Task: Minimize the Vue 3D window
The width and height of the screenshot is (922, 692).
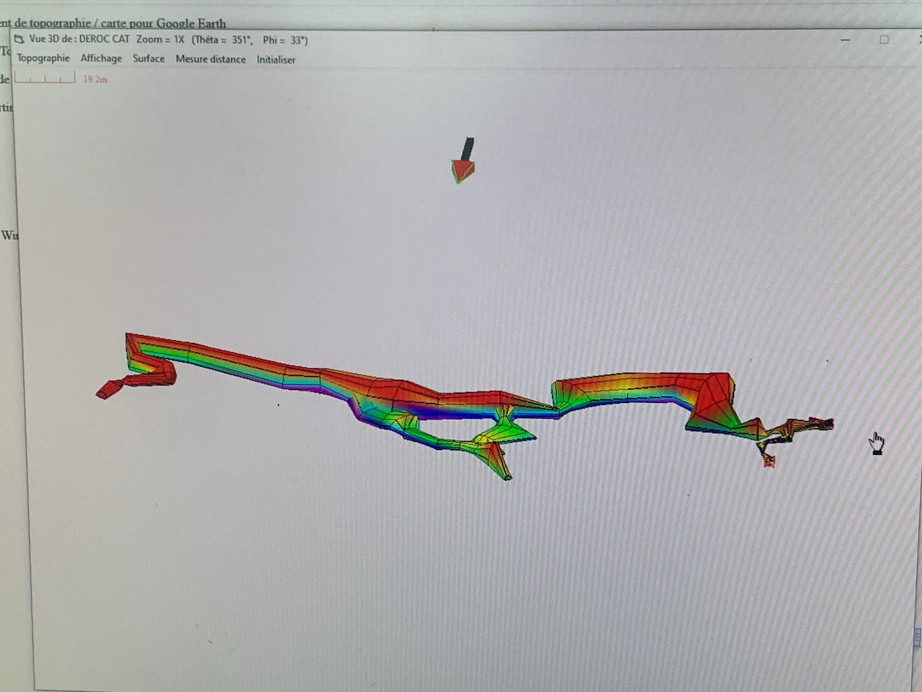Action: 847,40
